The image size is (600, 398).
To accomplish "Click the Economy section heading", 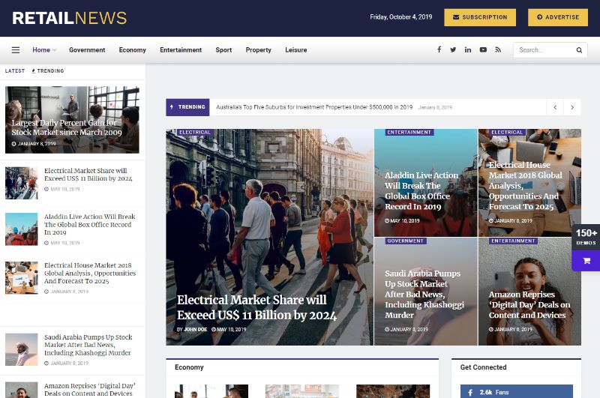I will point(189,367).
